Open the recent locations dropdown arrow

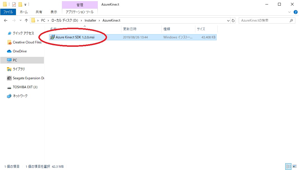pos(20,20)
